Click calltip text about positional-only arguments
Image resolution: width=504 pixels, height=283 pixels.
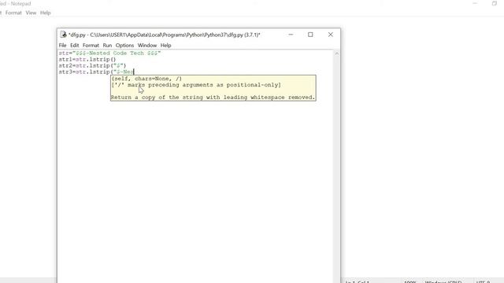pos(196,85)
